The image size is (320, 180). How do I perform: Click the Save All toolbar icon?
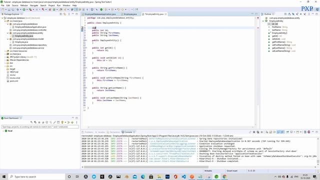click(13, 9)
